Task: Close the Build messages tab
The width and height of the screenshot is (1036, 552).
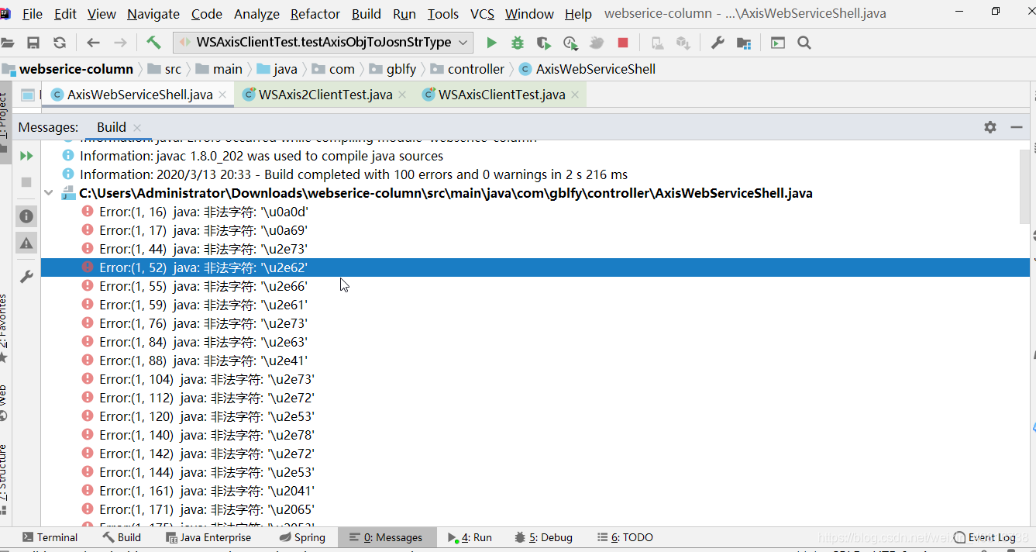Action: [x=137, y=128]
